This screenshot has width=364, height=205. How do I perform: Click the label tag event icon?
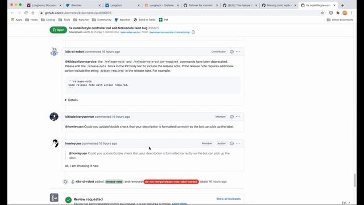65,182
